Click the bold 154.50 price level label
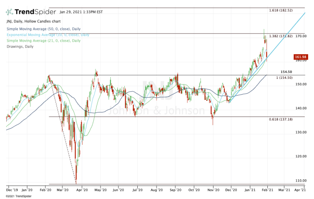This screenshot has height=199, width=314. coord(286,72)
